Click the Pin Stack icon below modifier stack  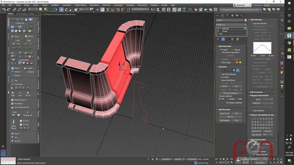pos(218,39)
